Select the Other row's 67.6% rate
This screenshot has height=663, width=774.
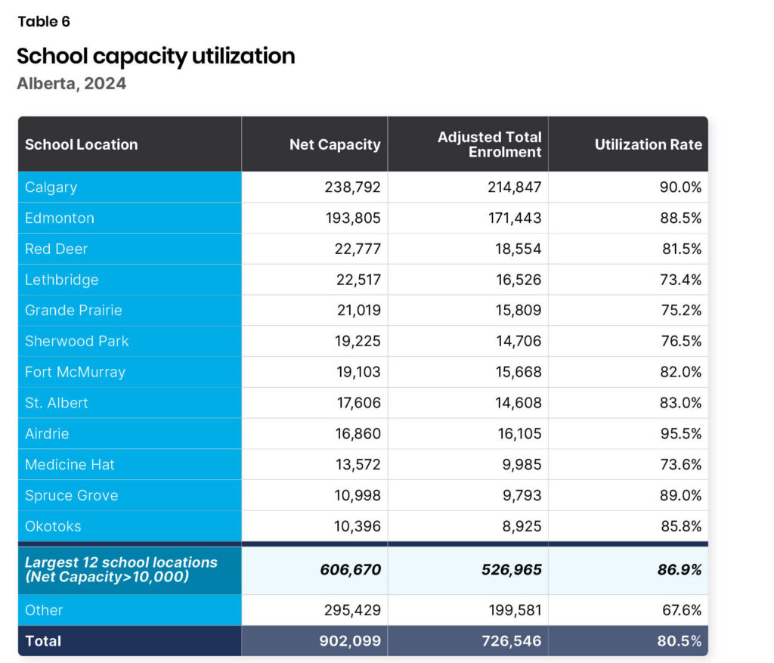(680, 610)
